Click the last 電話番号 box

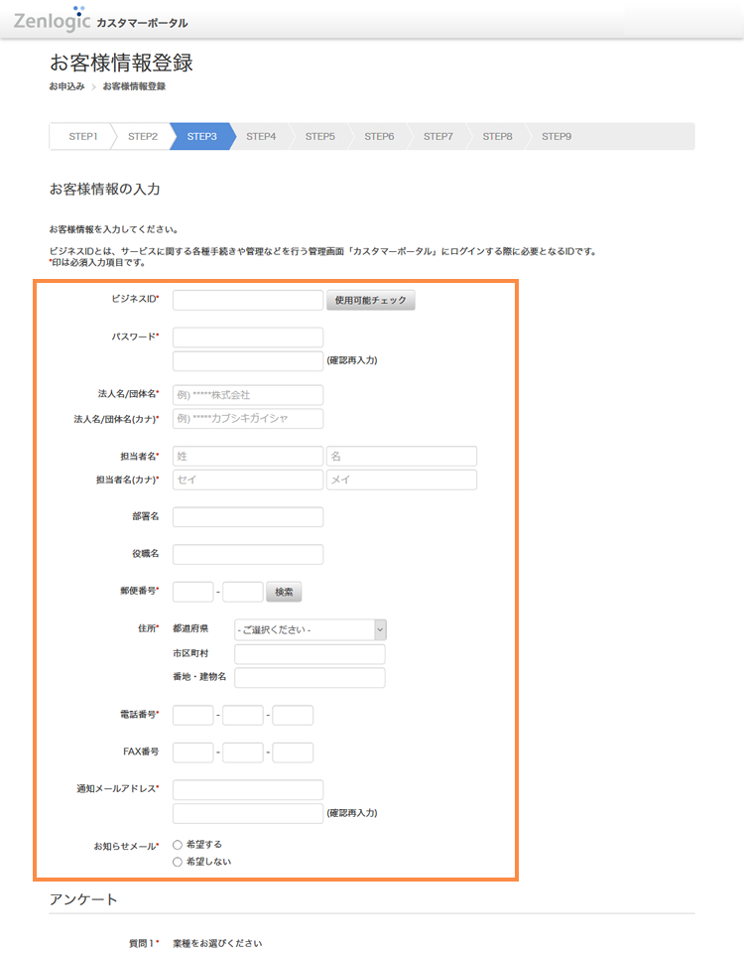(x=293, y=716)
